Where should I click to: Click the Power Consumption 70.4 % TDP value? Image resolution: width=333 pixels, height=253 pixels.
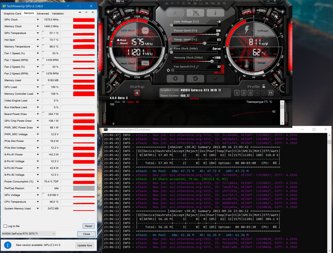[51, 181]
